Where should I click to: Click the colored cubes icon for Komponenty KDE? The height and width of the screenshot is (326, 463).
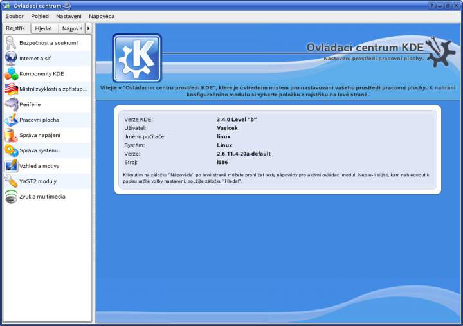click(x=11, y=73)
